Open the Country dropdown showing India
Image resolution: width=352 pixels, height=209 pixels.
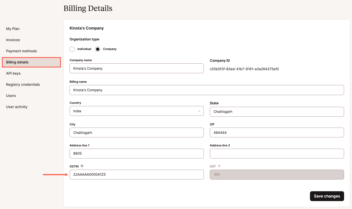[136, 111]
